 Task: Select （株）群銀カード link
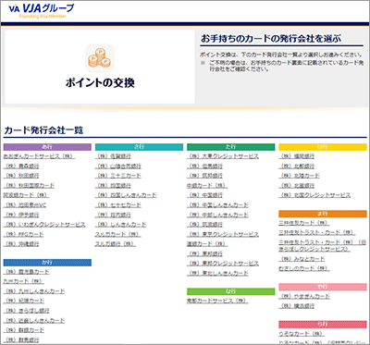24,330
